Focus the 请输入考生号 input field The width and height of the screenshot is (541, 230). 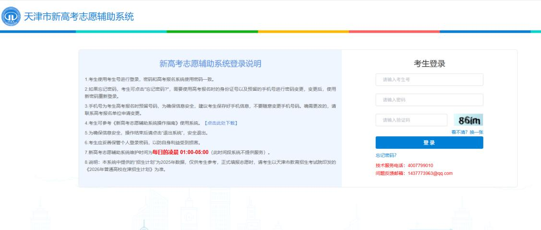[429, 80]
